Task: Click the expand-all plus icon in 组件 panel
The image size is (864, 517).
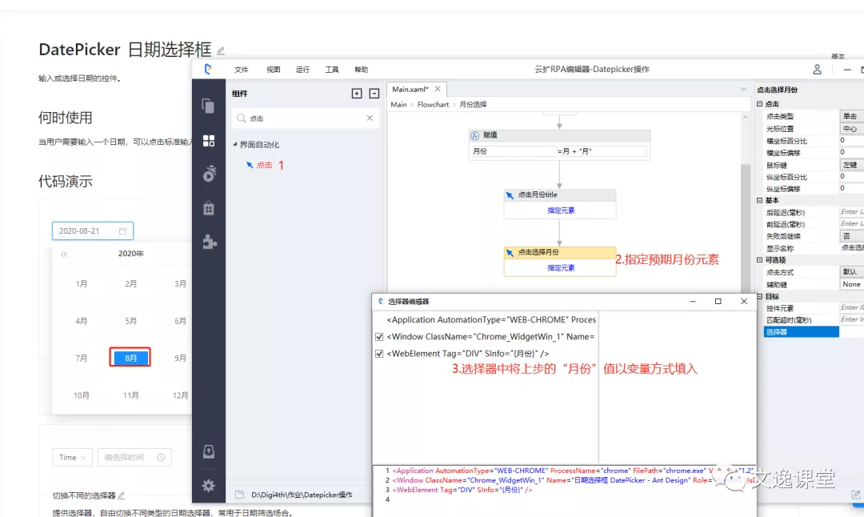Action: (x=357, y=94)
